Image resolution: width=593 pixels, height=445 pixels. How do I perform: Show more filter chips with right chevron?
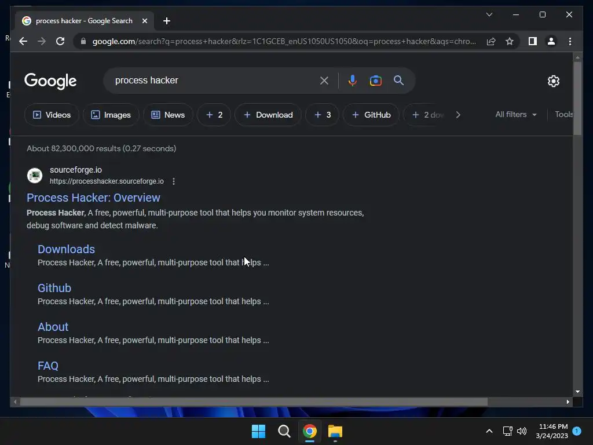[x=458, y=115]
